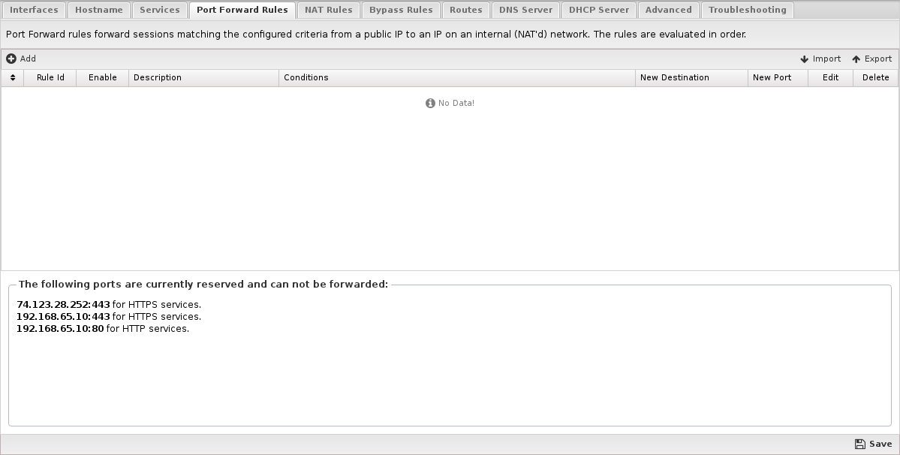The width and height of the screenshot is (900, 455).
Task: Click the reserved ports section heading
Action: 203,284
